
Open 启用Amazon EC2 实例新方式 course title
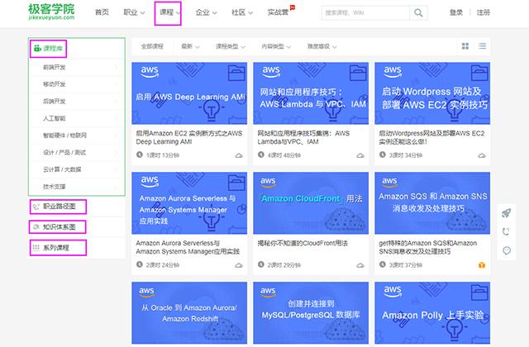click(189, 138)
